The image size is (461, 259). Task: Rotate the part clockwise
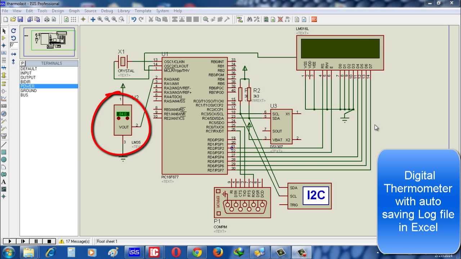(x=13, y=31)
